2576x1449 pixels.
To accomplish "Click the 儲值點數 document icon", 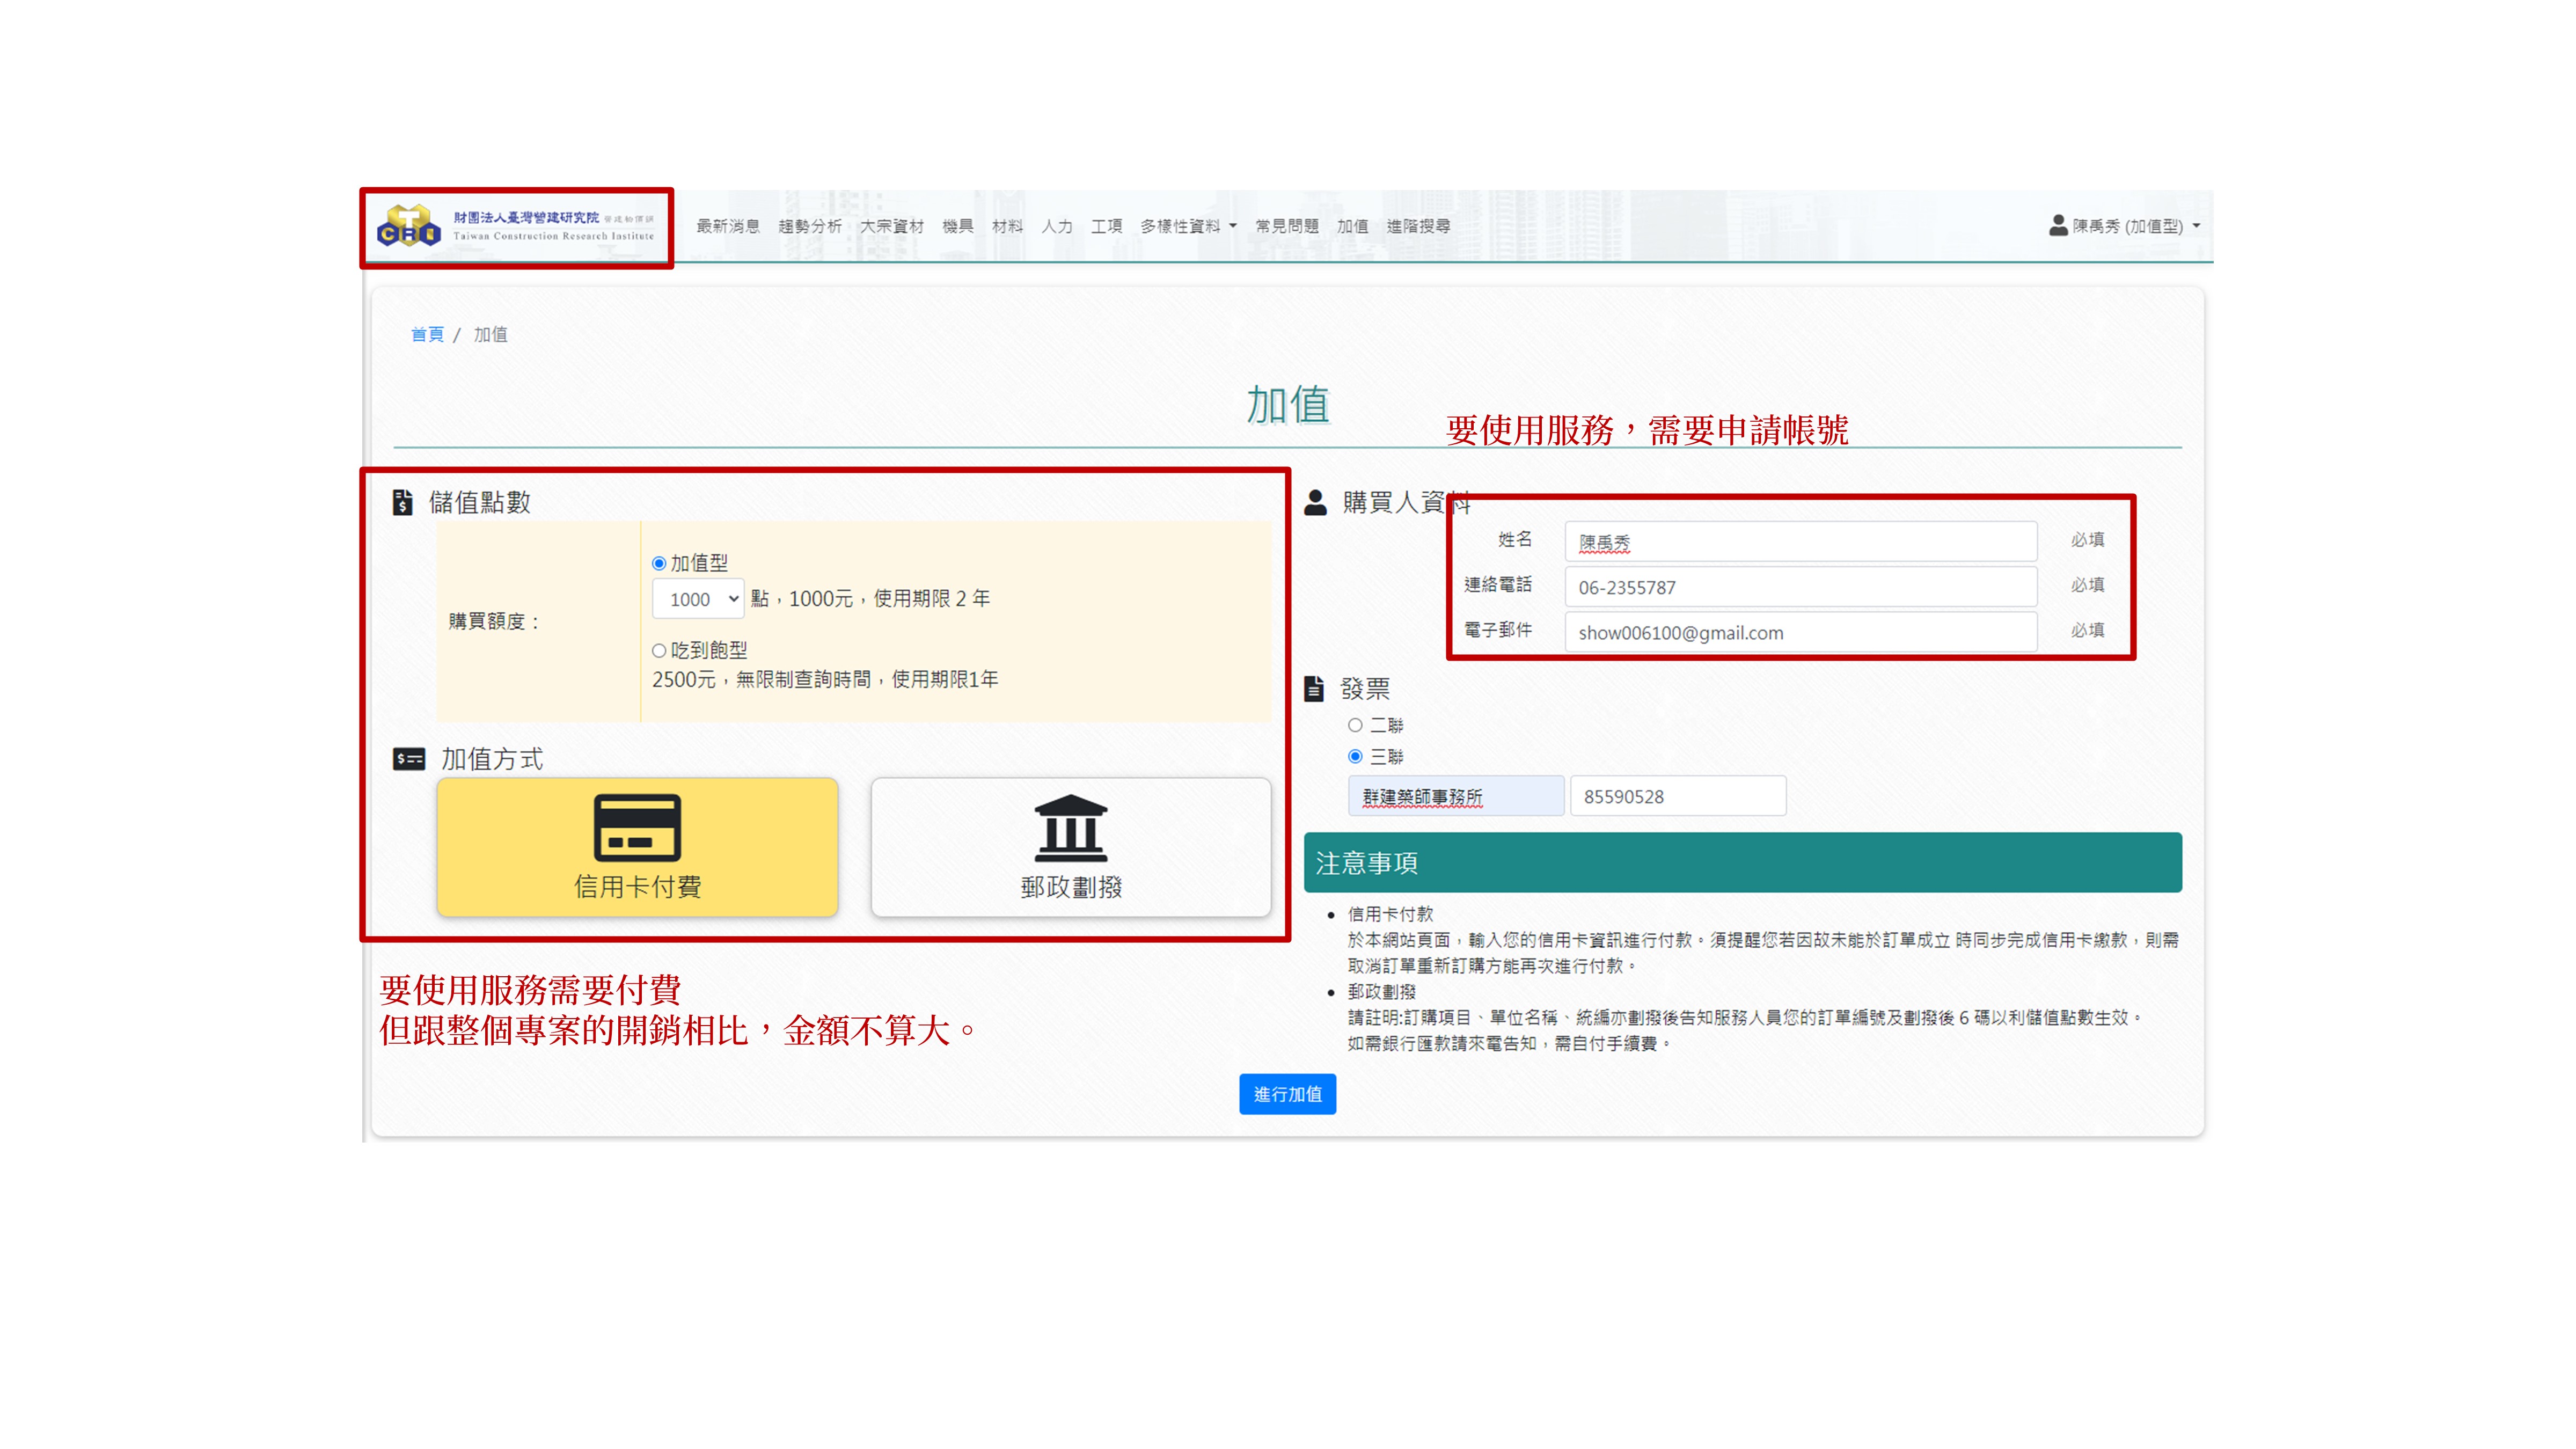I will coord(402,502).
